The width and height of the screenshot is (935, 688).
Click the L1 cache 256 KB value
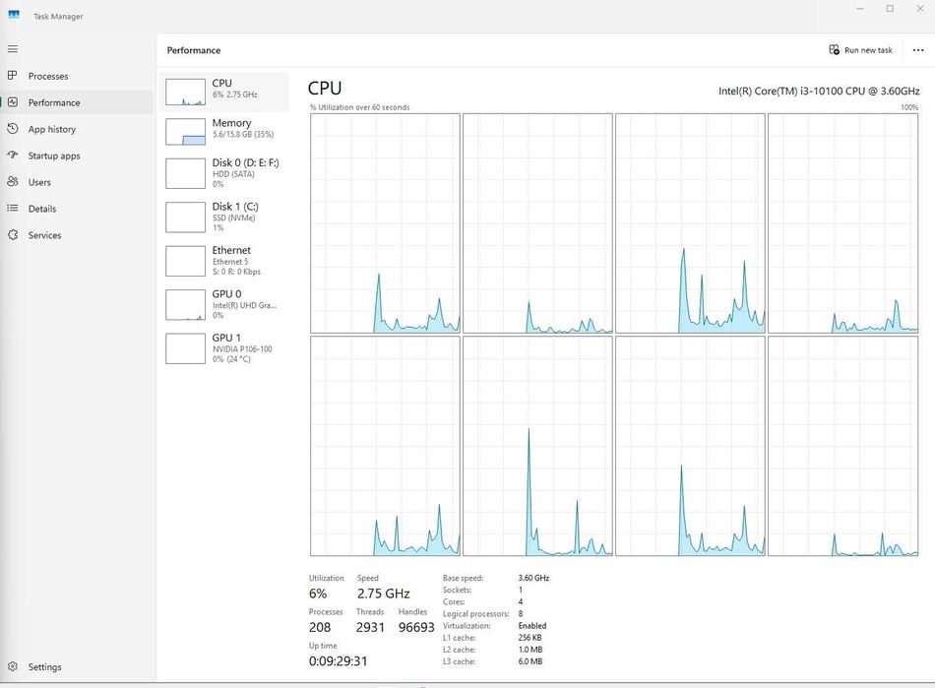pos(530,638)
